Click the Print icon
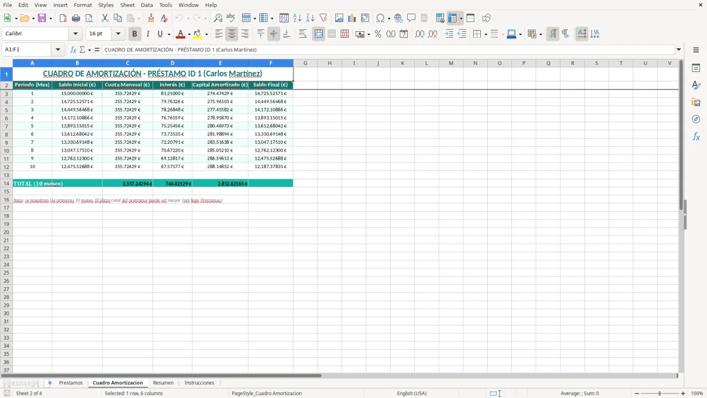Screen dimensions: 707x398 (76, 18)
